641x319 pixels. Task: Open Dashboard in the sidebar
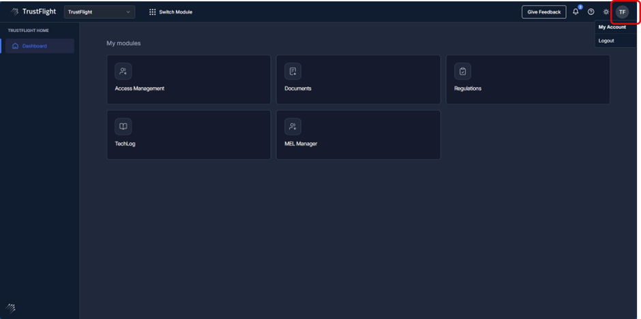(x=35, y=46)
